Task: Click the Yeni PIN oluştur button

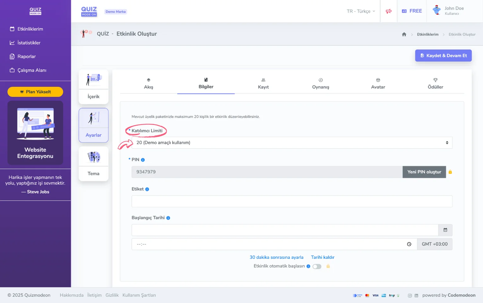Action: pos(424,172)
